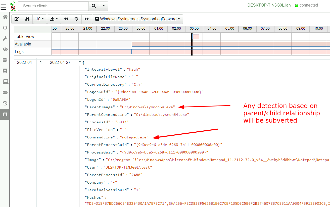Screen dimensions: 330x207
Task: Click the Table View range block at 03:00
Action: pos(196,37)
